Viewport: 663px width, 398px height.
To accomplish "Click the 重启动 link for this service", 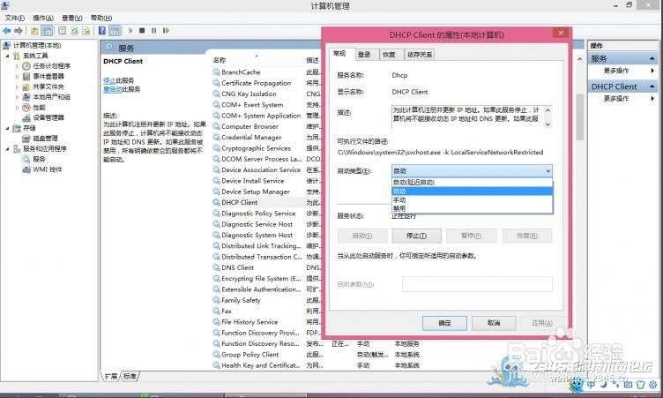I will pyautogui.click(x=113, y=89).
